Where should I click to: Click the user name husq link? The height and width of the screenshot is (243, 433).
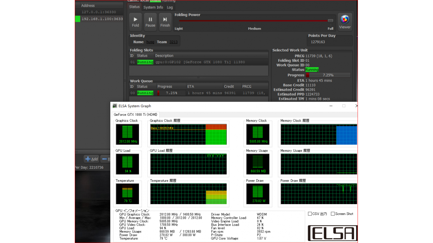pos(150,42)
